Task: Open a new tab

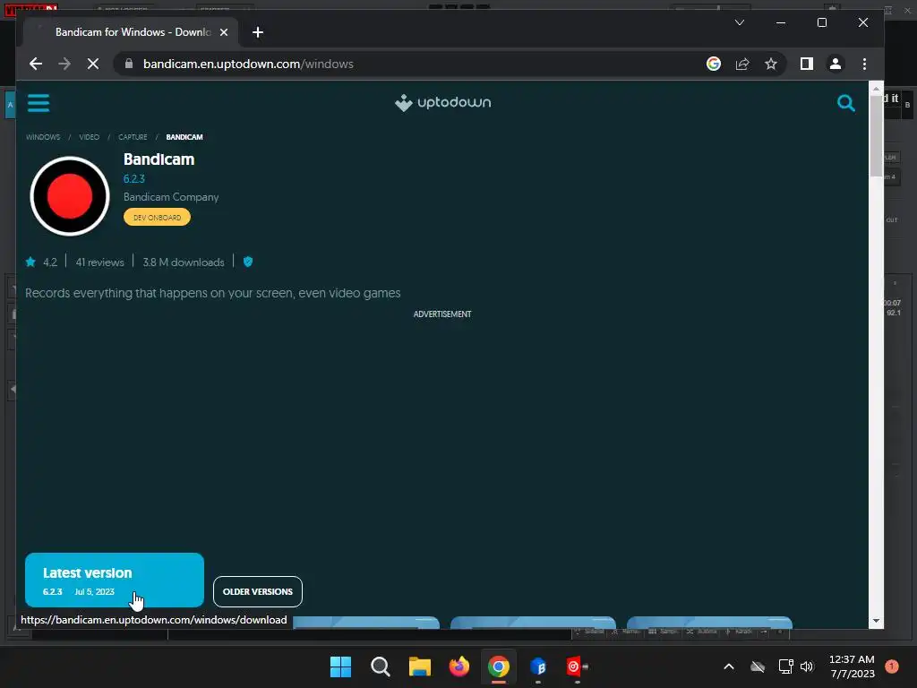Action: pyautogui.click(x=258, y=32)
